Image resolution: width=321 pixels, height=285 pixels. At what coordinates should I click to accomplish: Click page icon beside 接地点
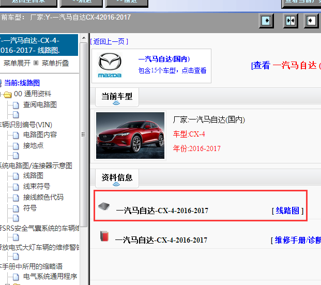coord(16,146)
